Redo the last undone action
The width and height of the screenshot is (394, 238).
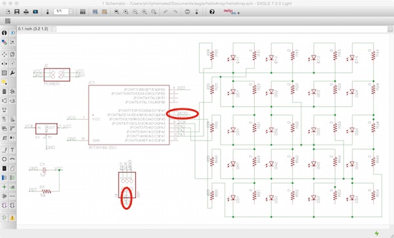(x=175, y=12)
